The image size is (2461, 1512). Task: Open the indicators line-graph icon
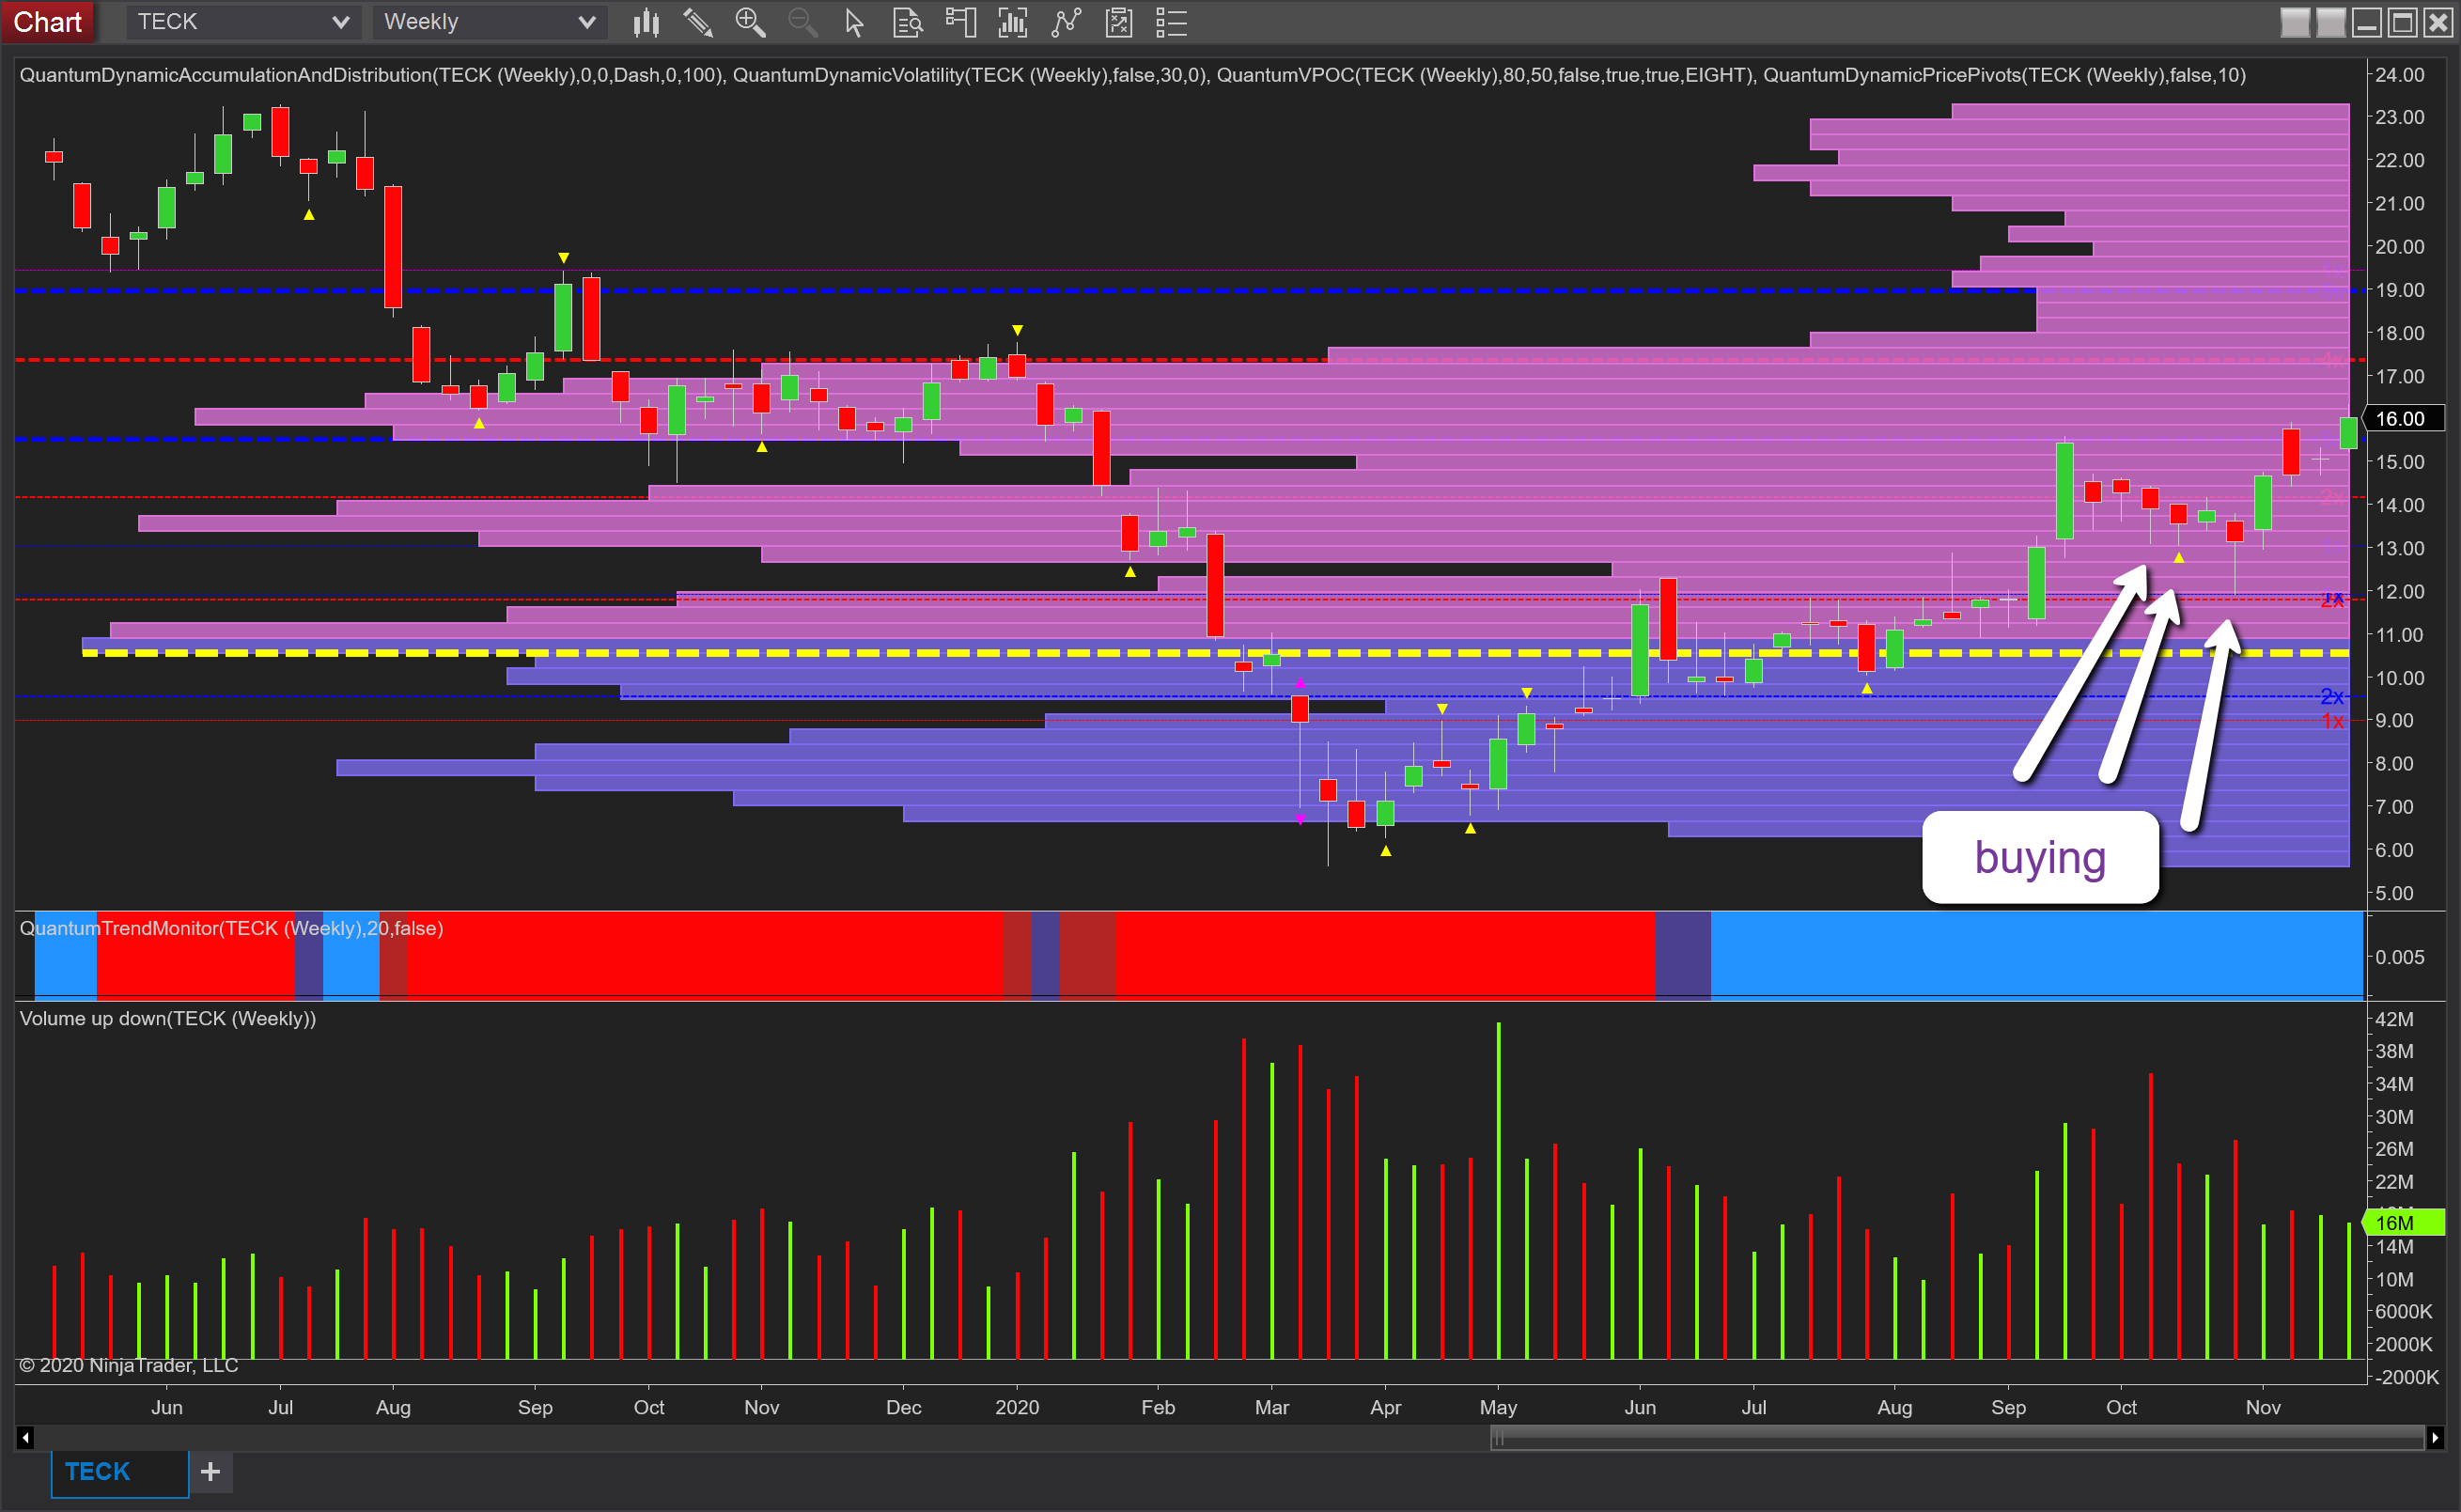point(1067,22)
